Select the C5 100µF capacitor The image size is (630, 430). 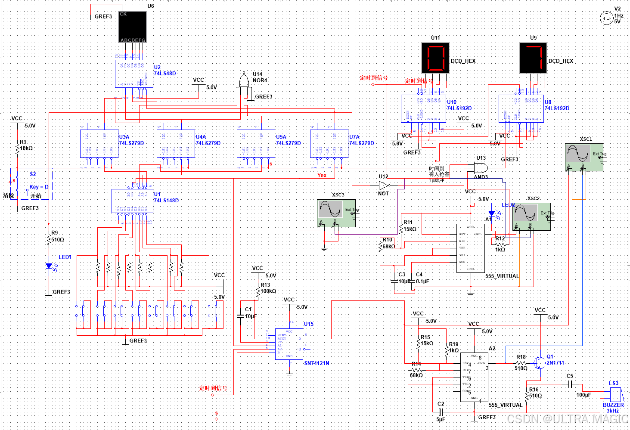[x=570, y=384]
